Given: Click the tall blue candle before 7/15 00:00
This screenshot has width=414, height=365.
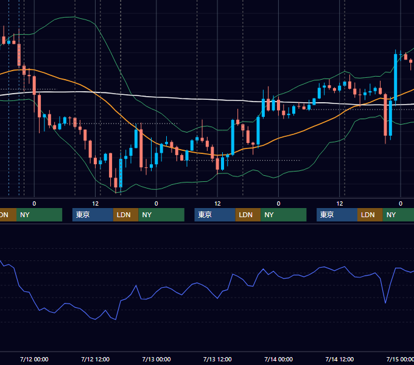Looking at the screenshot, I should tap(396, 77).
